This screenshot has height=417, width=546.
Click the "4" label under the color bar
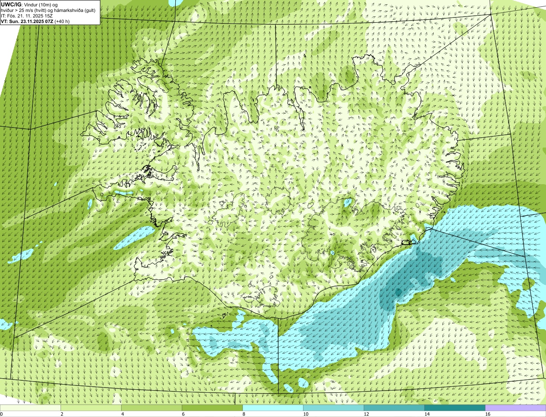pos(122,414)
